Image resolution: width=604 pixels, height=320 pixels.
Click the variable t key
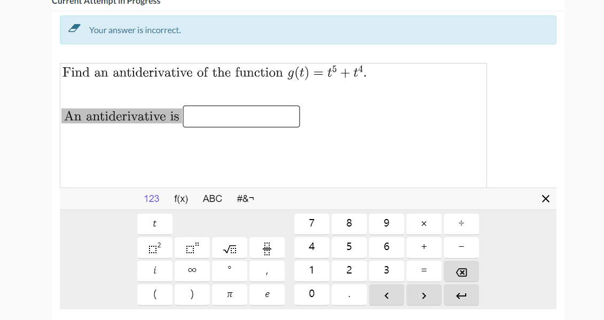click(x=155, y=224)
